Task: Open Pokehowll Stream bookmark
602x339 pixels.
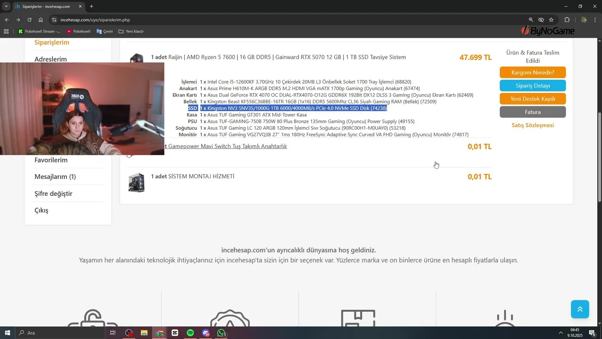Action: pyautogui.click(x=39, y=32)
